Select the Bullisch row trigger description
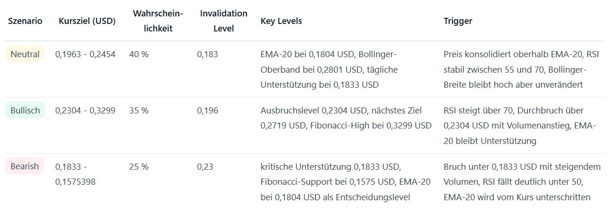Screen dimensions: 612x218 click(520, 126)
